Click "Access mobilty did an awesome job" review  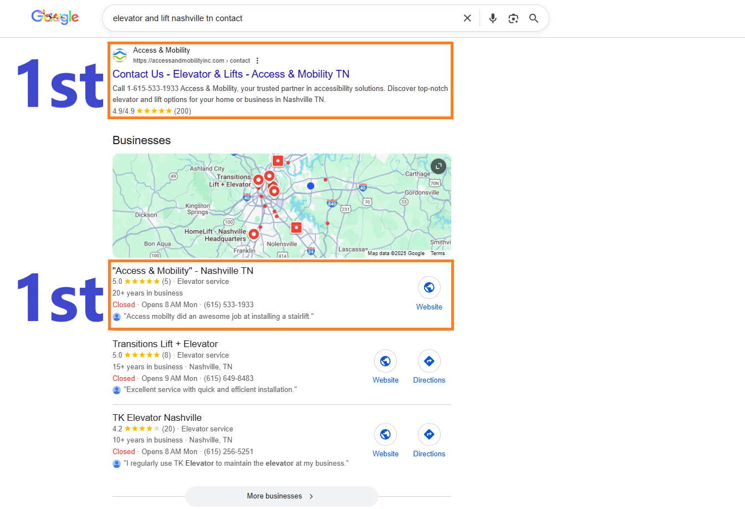tap(218, 317)
